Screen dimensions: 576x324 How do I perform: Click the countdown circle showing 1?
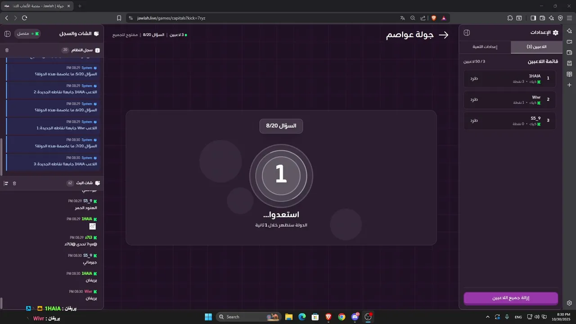[x=281, y=175]
